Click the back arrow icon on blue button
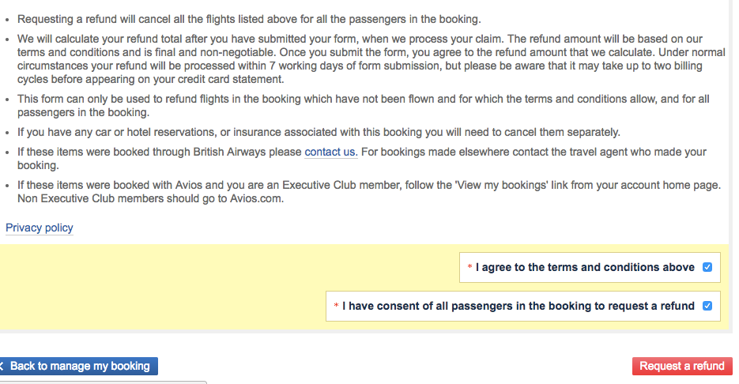The height and width of the screenshot is (384, 739). [x=2, y=367]
